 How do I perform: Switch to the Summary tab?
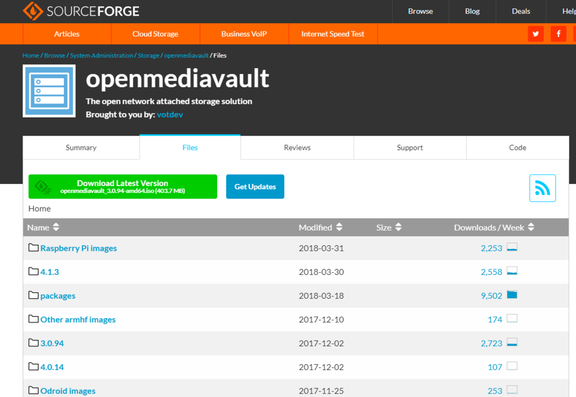81,148
